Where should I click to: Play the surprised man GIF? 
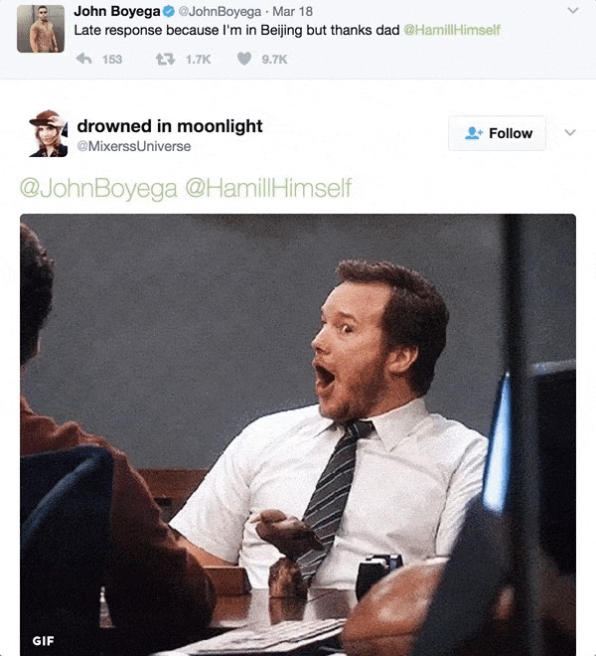click(x=298, y=434)
